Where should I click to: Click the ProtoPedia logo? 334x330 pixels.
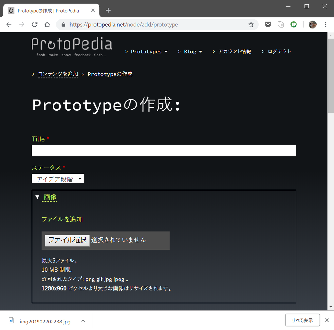click(x=71, y=46)
